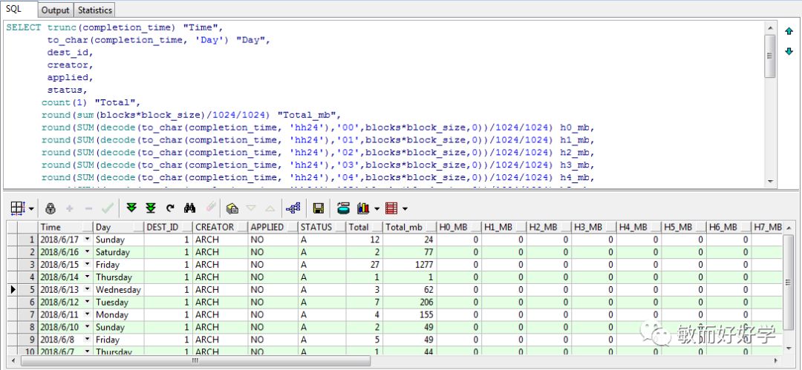802x370 pixels.
Task: Click the binoculars query by example icon
Action: click(x=190, y=208)
